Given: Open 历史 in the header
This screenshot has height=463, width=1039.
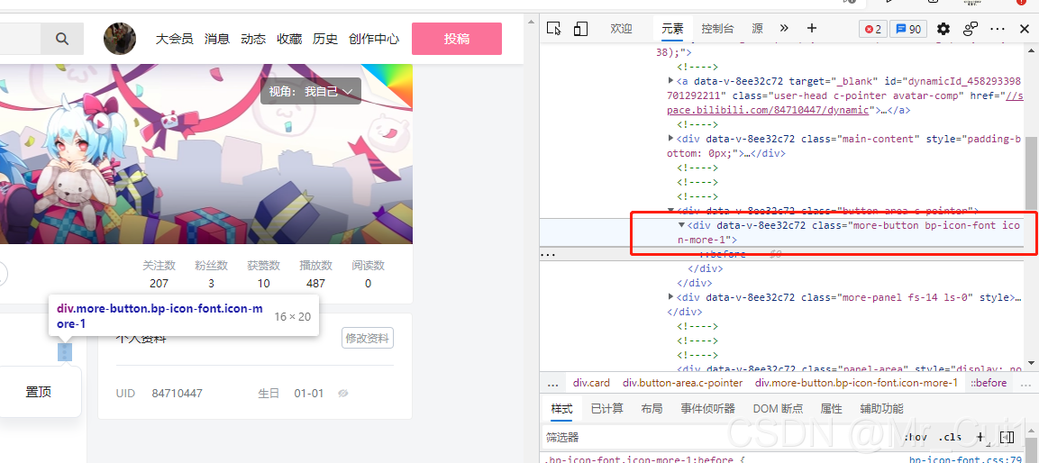Looking at the screenshot, I should pyautogui.click(x=325, y=39).
